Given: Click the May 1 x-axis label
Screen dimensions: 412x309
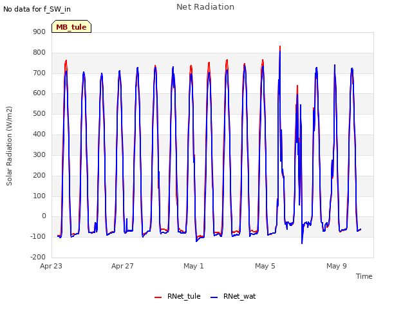Looking at the screenshot, I should click(x=194, y=266).
